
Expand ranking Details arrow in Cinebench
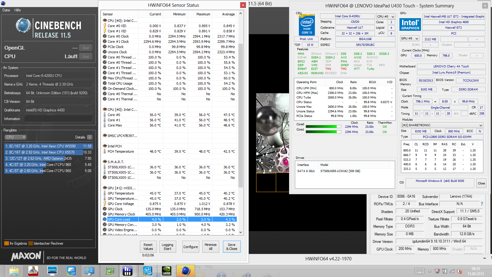click(x=89, y=137)
